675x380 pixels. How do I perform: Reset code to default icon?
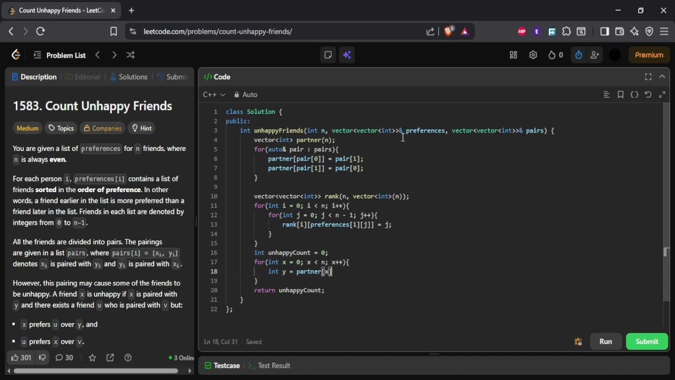[x=648, y=94]
